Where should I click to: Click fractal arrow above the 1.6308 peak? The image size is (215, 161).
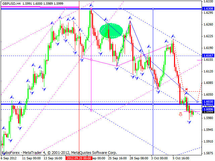tap(91, 5)
